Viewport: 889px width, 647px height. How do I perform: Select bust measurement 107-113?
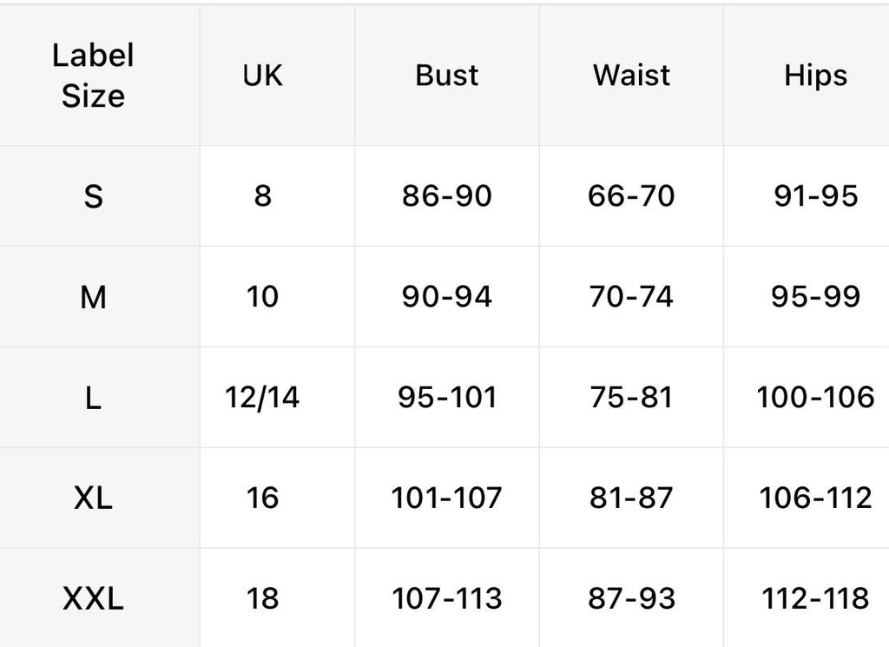446,598
